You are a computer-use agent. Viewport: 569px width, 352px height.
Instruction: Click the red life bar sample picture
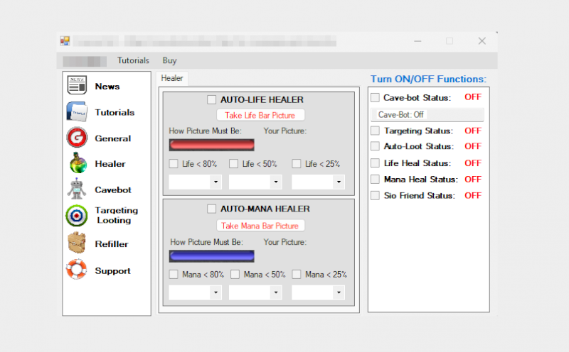211,145
